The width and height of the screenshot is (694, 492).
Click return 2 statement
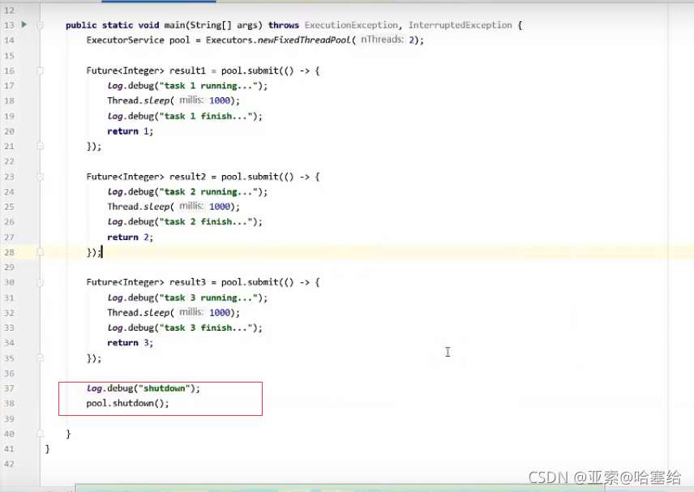pyautogui.click(x=130, y=237)
